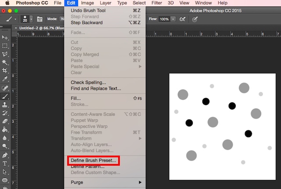Open the Apple menu
This screenshot has height=189, width=281.
[7, 3]
